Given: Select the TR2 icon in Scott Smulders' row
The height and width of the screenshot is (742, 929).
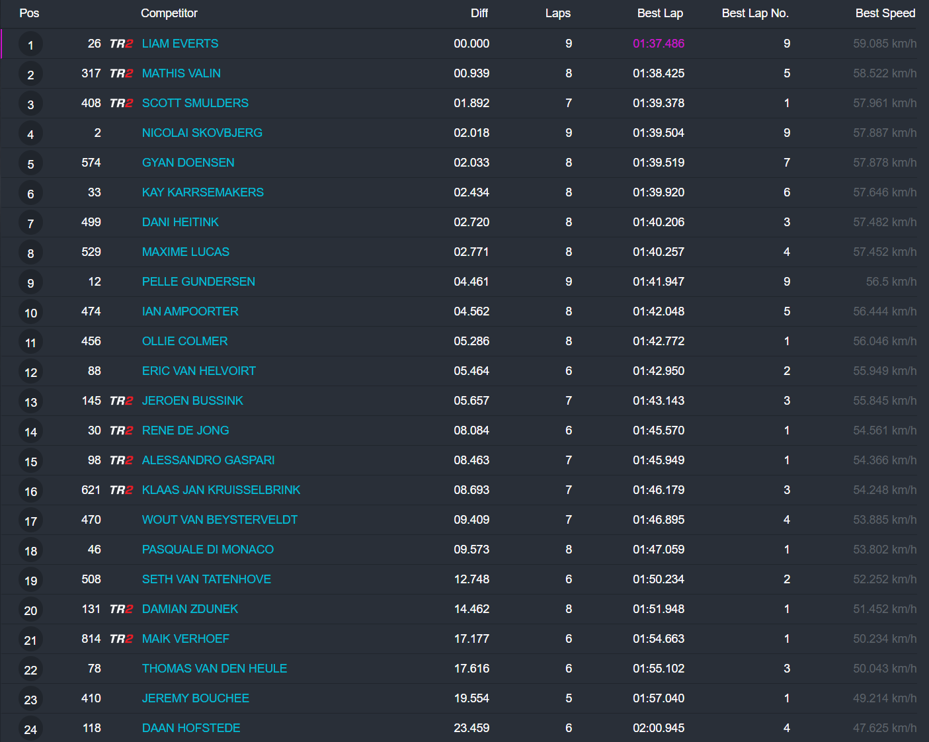Looking at the screenshot, I should [x=121, y=103].
